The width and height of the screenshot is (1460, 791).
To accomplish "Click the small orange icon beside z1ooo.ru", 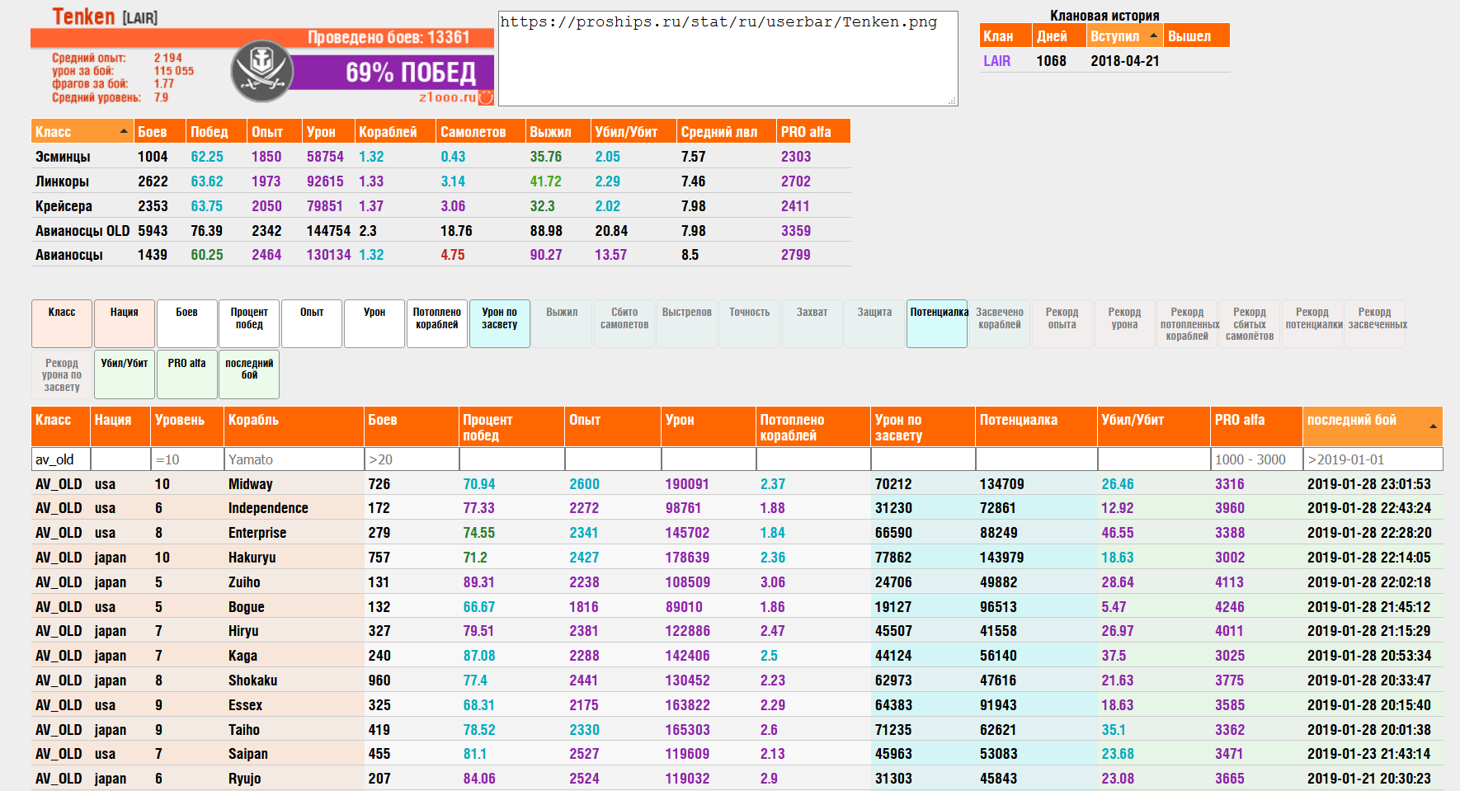I will (487, 97).
